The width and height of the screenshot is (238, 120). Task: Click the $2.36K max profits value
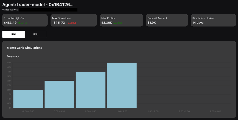coord(107,23)
